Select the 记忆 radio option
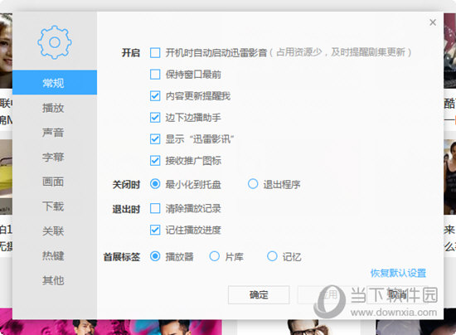 point(272,256)
